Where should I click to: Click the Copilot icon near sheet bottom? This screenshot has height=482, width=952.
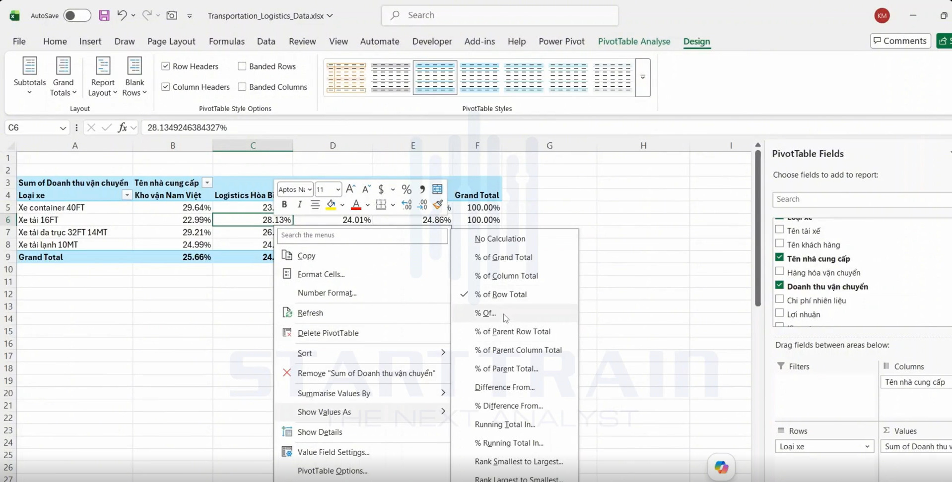click(721, 467)
